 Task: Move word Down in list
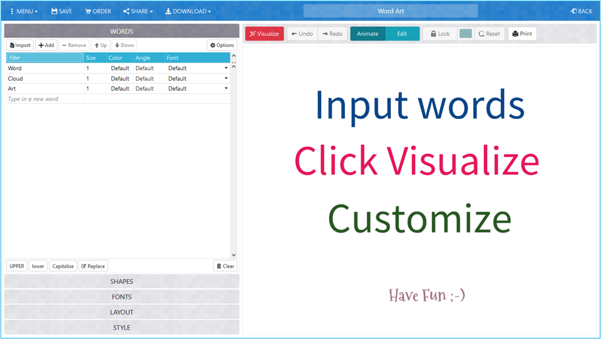click(124, 45)
